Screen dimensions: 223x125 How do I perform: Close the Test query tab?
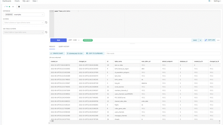[x=13, y=7]
